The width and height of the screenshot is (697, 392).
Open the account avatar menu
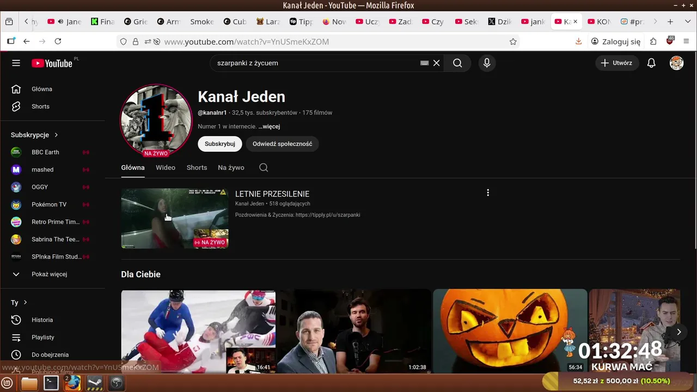click(x=676, y=63)
